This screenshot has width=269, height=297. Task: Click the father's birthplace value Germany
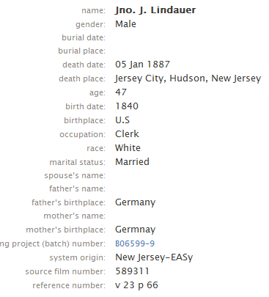click(135, 202)
